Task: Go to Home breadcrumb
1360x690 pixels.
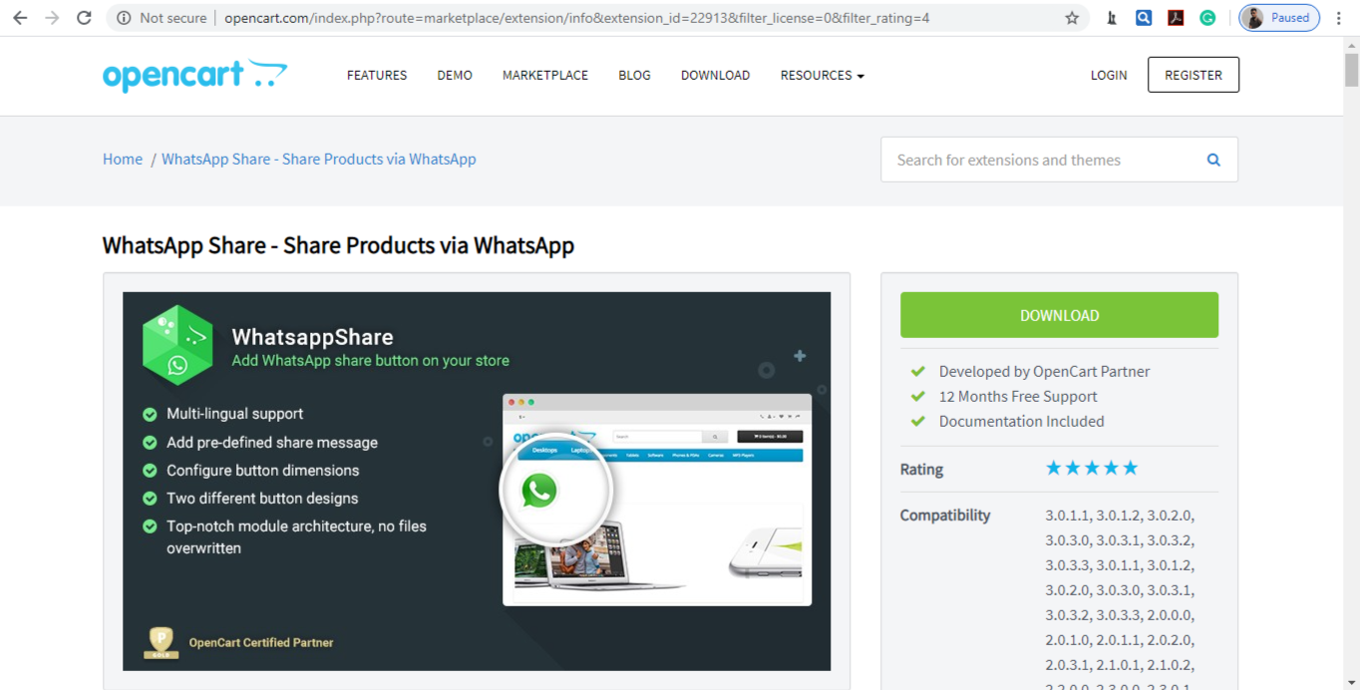Action: coord(123,160)
